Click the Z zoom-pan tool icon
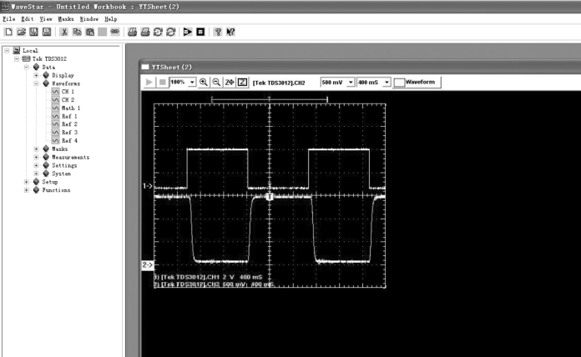 pyautogui.click(x=230, y=83)
